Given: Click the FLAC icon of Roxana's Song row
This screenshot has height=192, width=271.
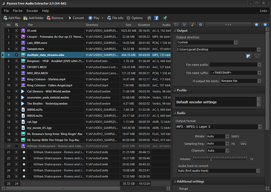Looking at the screenshot, I should click(x=23, y=134).
